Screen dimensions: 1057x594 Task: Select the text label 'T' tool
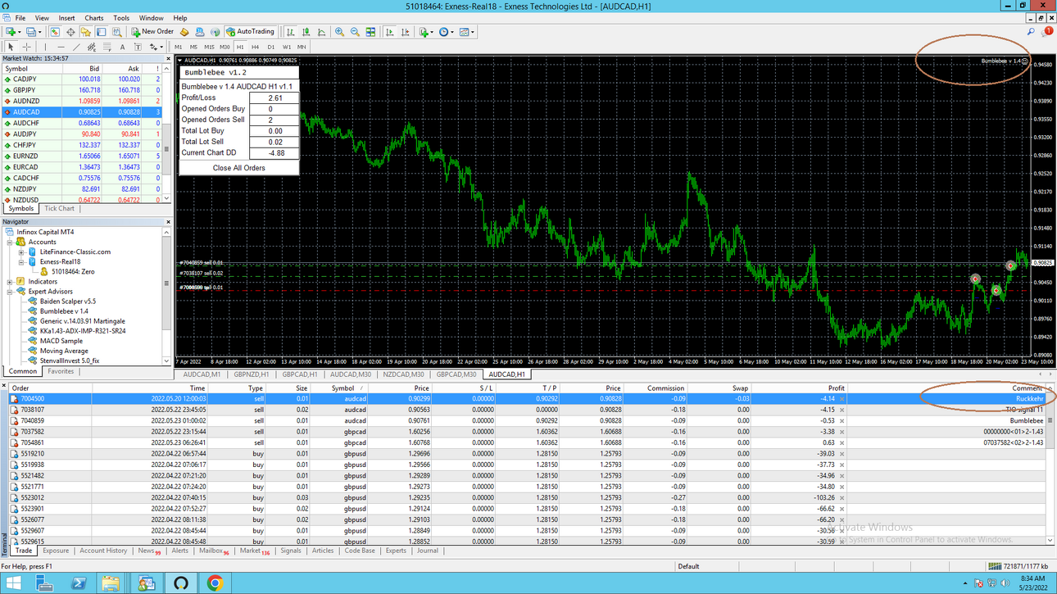click(138, 47)
